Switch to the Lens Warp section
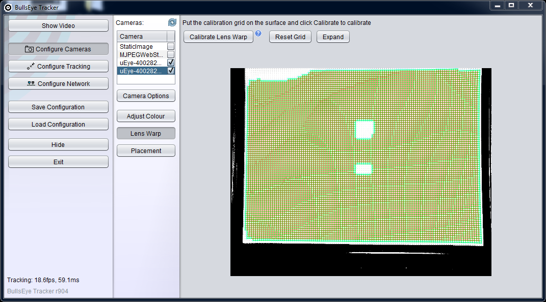The width and height of the screenshot is (546, 302). (146, 134)
